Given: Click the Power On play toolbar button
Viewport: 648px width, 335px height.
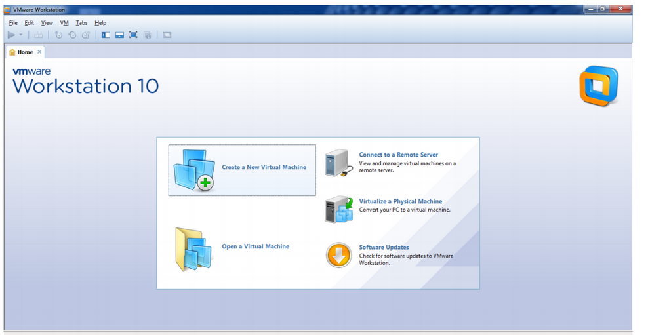Looking at the screenshot, I should pyautogui.click(x=12, y=35).
